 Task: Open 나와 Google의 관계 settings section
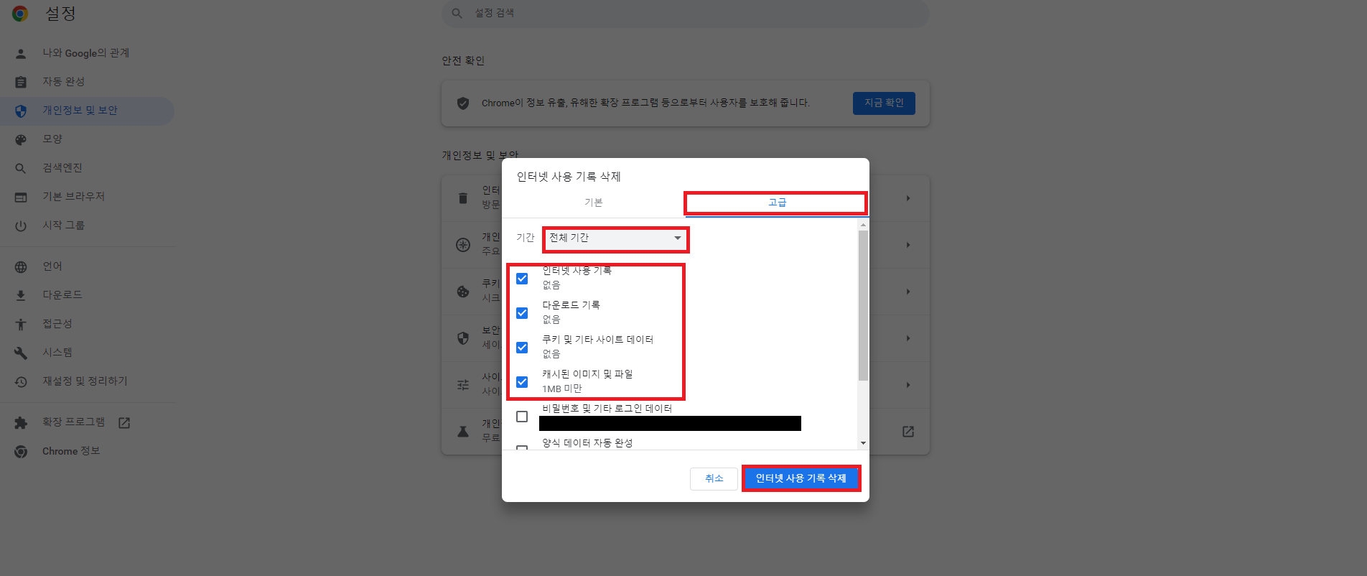(86, 53)
